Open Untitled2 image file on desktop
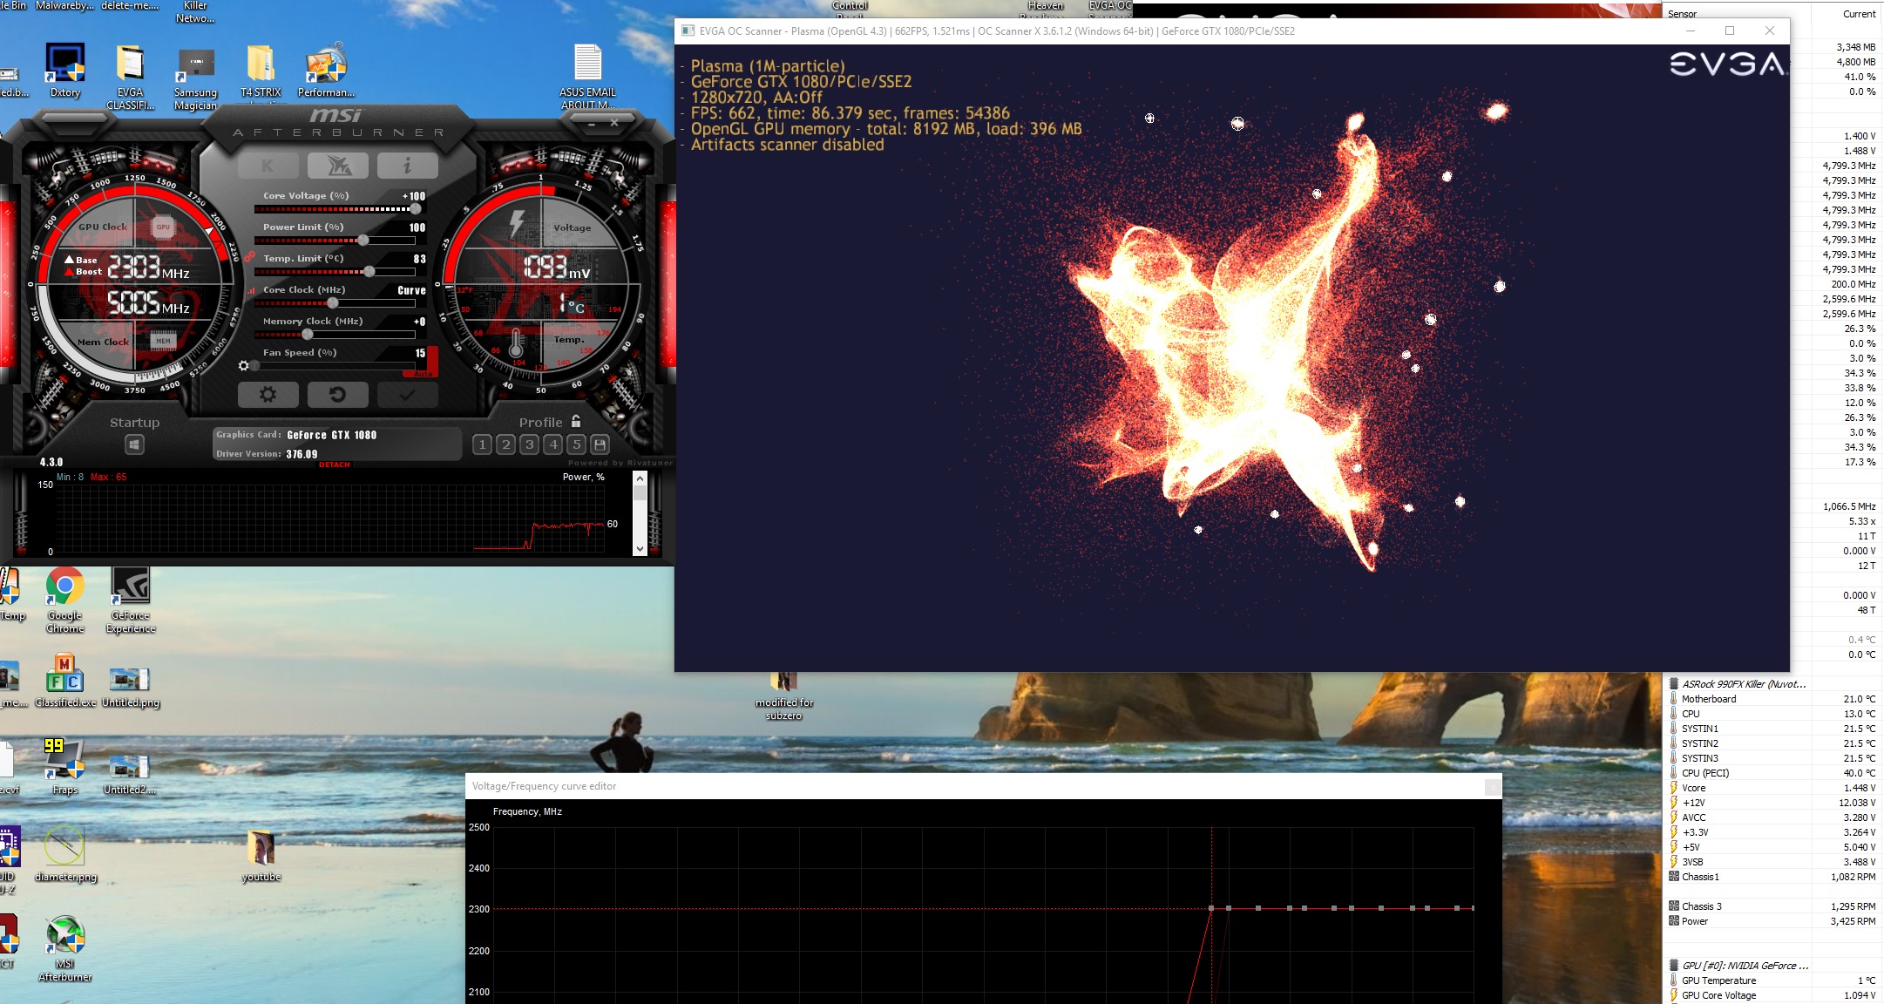 tap(130, 774)
